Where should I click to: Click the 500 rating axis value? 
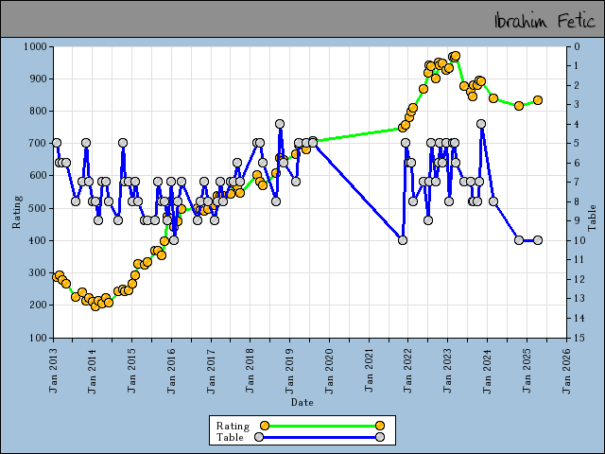point(38,208)
